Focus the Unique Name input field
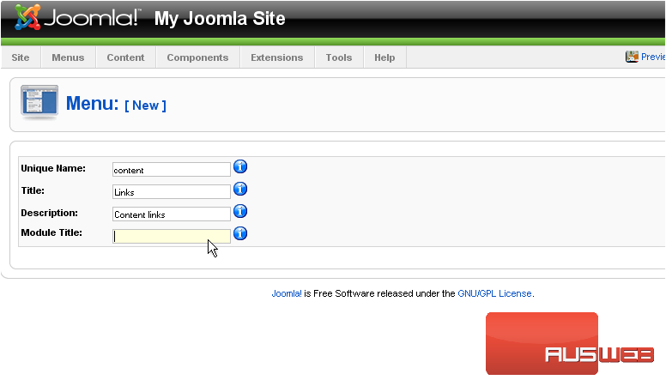Image resolution: width=666 pixels, height=386 pixels. pos(172,170)
